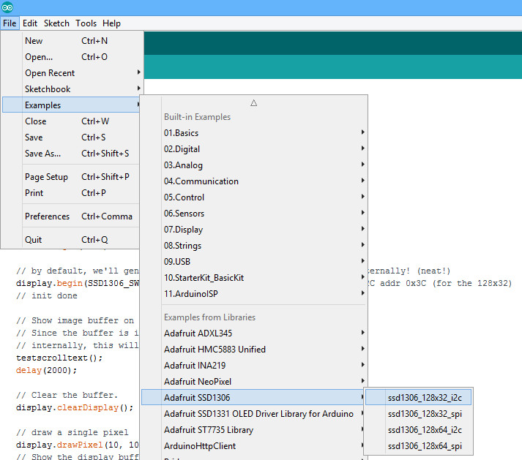This screenshot has height=460, width=522.
Task: Click the '// init done' comment
Action: [x=47, y=295]
